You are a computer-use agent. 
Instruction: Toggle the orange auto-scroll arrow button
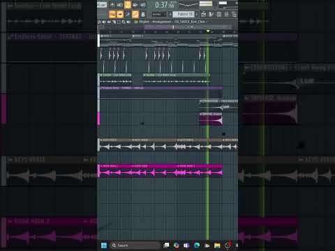(x=120, y=15)
